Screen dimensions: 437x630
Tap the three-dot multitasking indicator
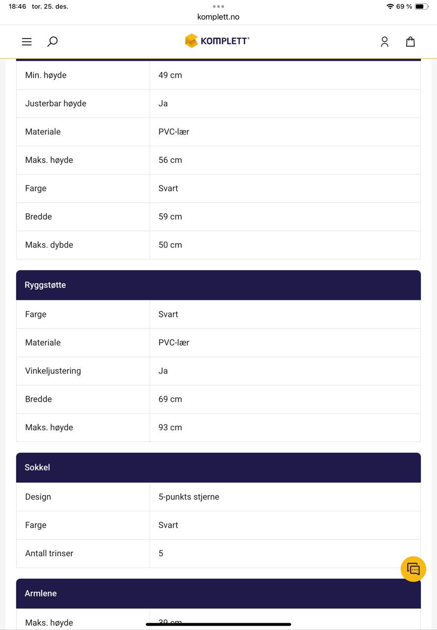click(218, 6)
